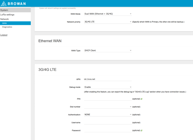Open the Authentication dropdown

[108, 115]
